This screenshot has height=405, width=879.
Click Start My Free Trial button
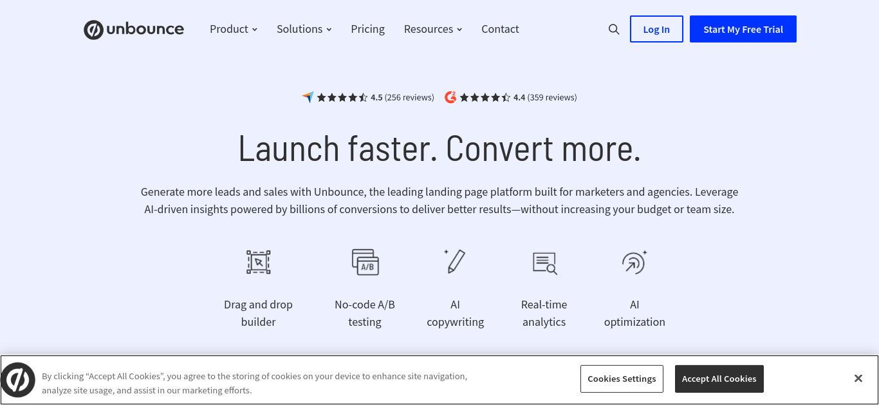click(x=743, y=29)
